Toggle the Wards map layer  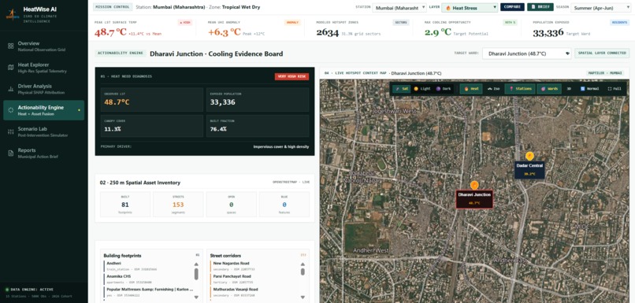coord(549,89)
